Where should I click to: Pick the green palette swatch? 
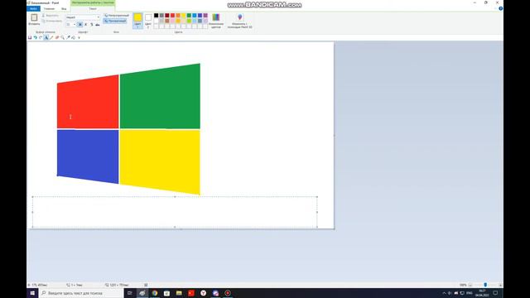pyautogui.click(x=189, y=16)
